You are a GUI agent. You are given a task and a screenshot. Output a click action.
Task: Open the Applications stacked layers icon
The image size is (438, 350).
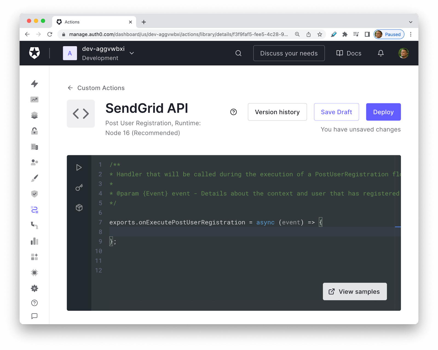coord(34,115)
